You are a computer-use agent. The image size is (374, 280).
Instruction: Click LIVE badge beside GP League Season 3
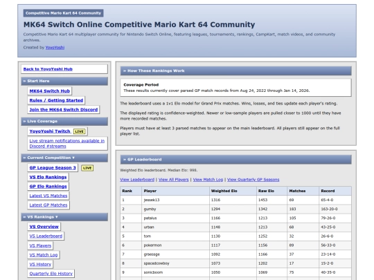(87, 168)
